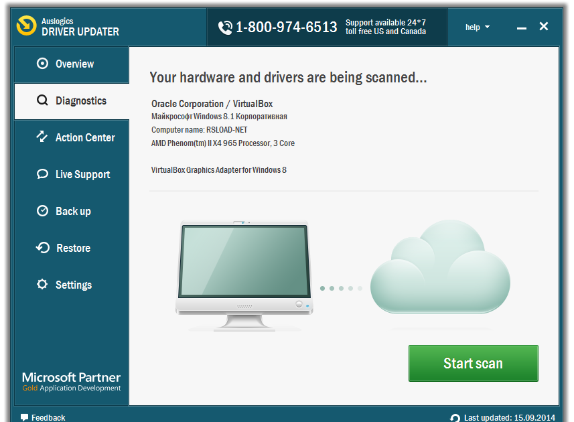
Task: Open the Restore tab
Action: (72, 248)
